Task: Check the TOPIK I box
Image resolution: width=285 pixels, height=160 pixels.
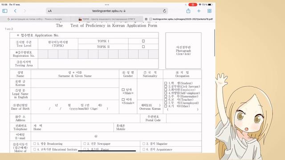Action: pyautogui.click(x=143, y=41)
